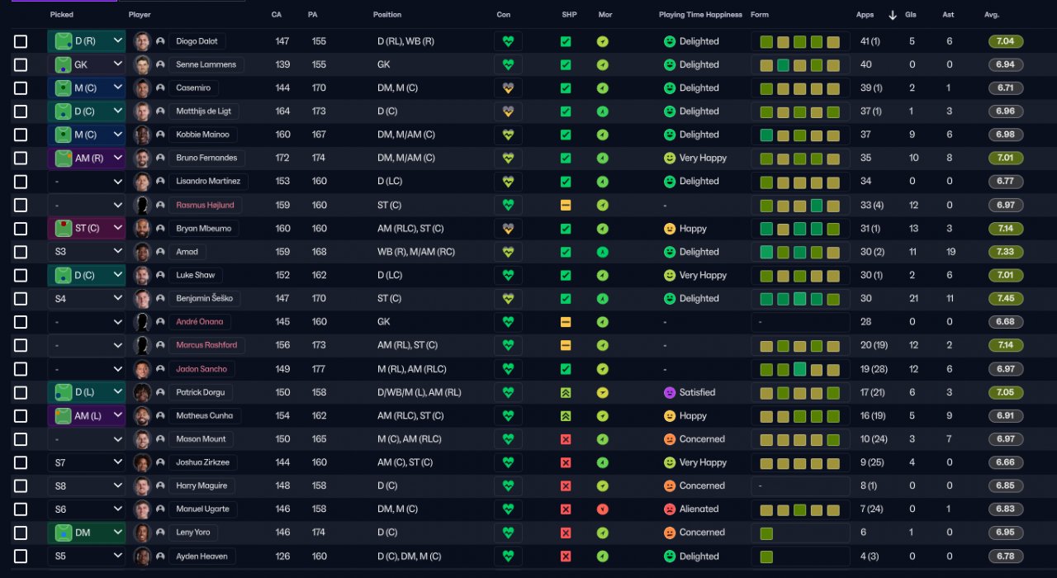Viewport: 1057px width, 578px height.
Task: Click Patrick Dorgu's yellow morale icon
Action: point(603,392)
